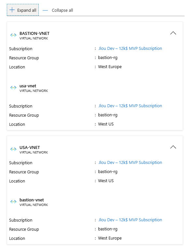Click the USA-VNET uppercase virtual network icon

13,149
